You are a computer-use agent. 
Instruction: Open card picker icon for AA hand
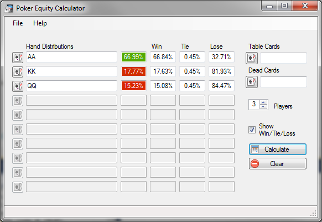point(18,58)
